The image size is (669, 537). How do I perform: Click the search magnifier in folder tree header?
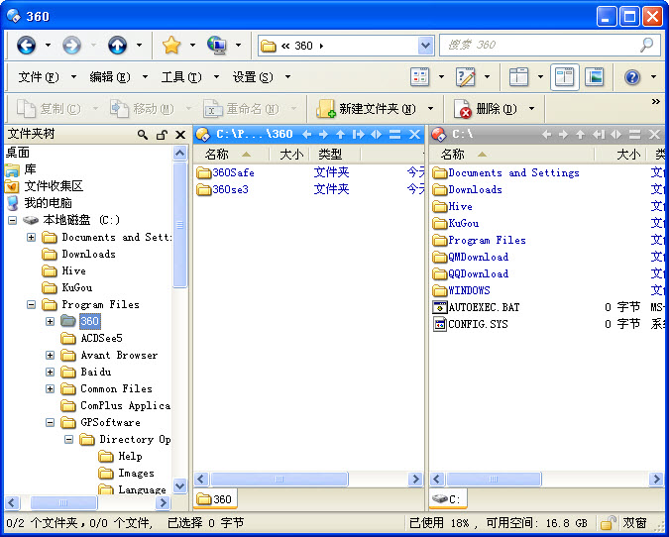click(144, 135)
